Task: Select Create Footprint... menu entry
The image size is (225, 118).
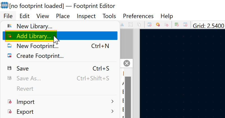Action: (x=40, y=56)
